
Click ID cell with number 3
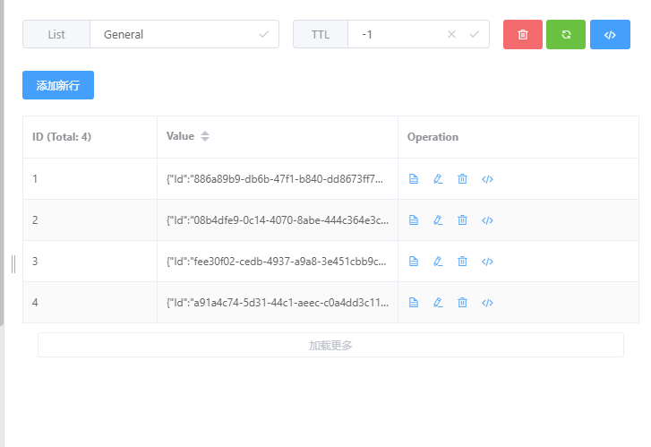(x=90, y=262)
